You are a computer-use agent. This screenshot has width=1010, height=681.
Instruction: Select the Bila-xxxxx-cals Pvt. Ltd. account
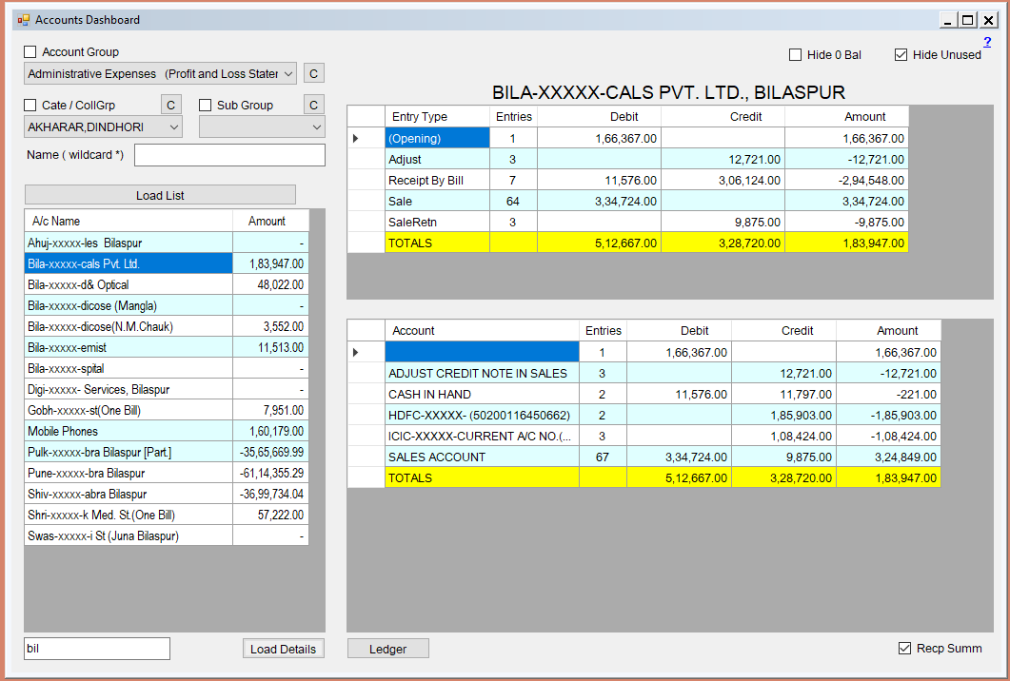pos(167,263)
